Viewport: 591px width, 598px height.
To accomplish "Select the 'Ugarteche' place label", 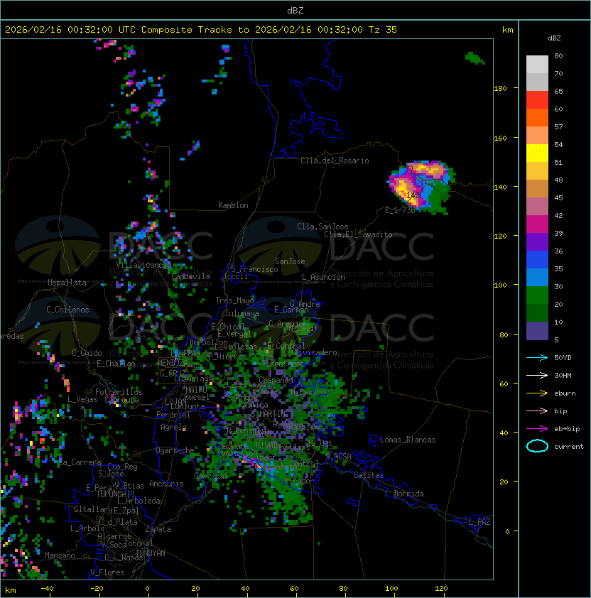I will (175, 450).
